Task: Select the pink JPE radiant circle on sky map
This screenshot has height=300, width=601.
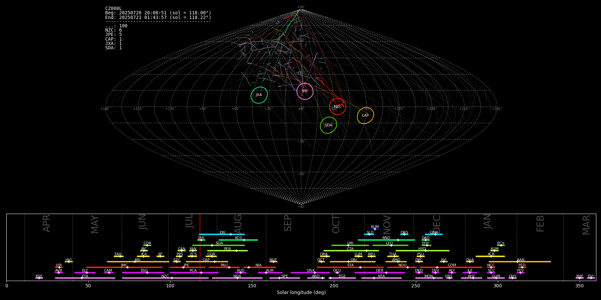Action: [x=305, y=91]
